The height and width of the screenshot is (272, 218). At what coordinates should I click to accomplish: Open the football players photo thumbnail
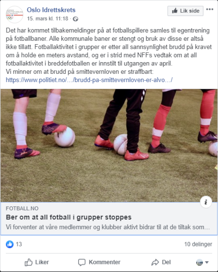click(x=109, y=146)
